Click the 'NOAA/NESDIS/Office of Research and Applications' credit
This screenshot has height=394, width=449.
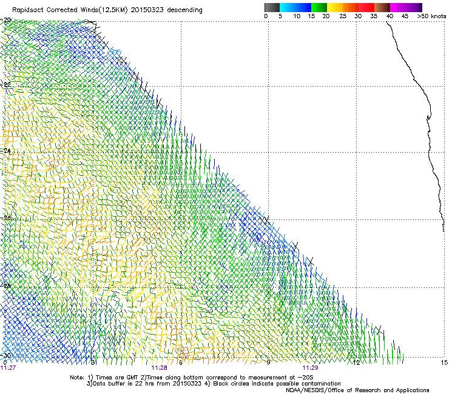[357, 390]
